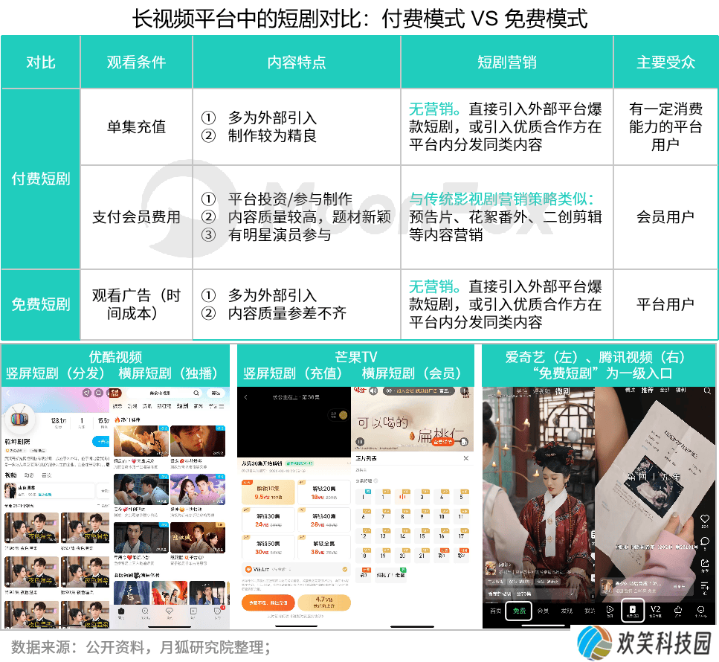Go back from the Mango TV recharge screen
The width and height of the screenshot is (719, 662).
(x=246, y=397)
